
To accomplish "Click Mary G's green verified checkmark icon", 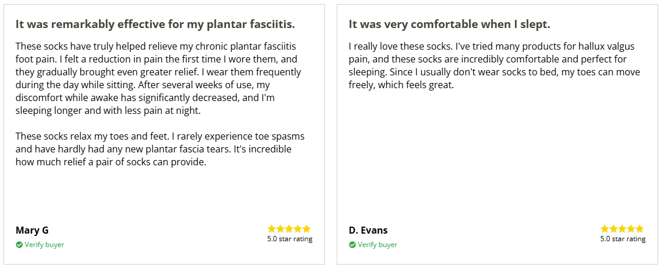I will 19,245.
